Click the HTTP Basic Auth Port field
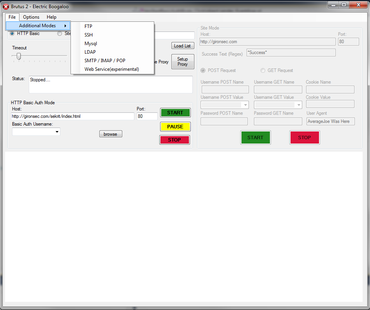This screenshot has height=310, width=370. coord(147,116)
